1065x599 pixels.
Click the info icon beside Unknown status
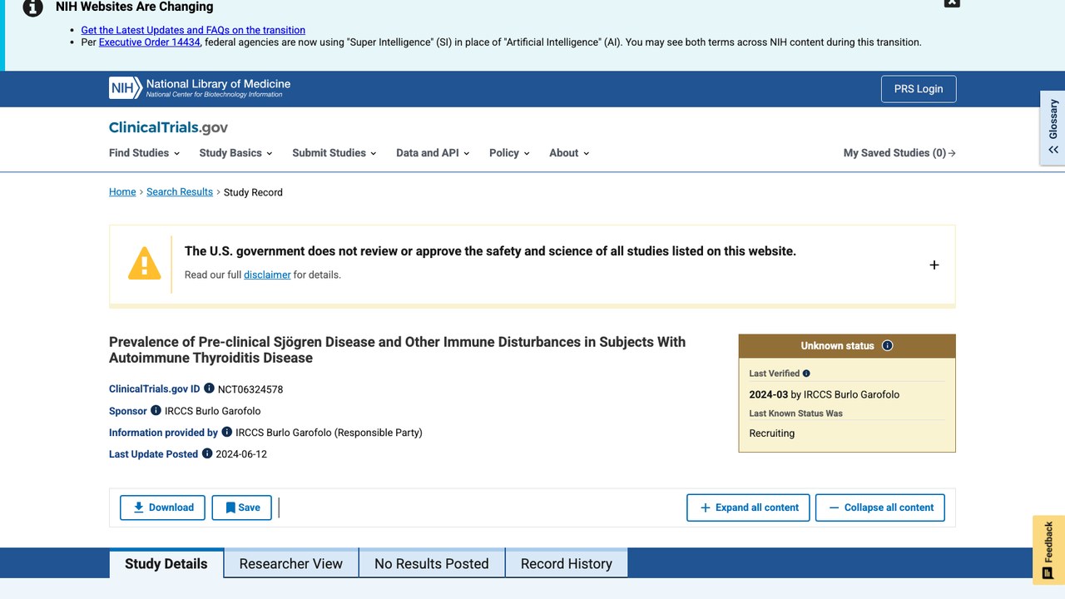point(887,345)
